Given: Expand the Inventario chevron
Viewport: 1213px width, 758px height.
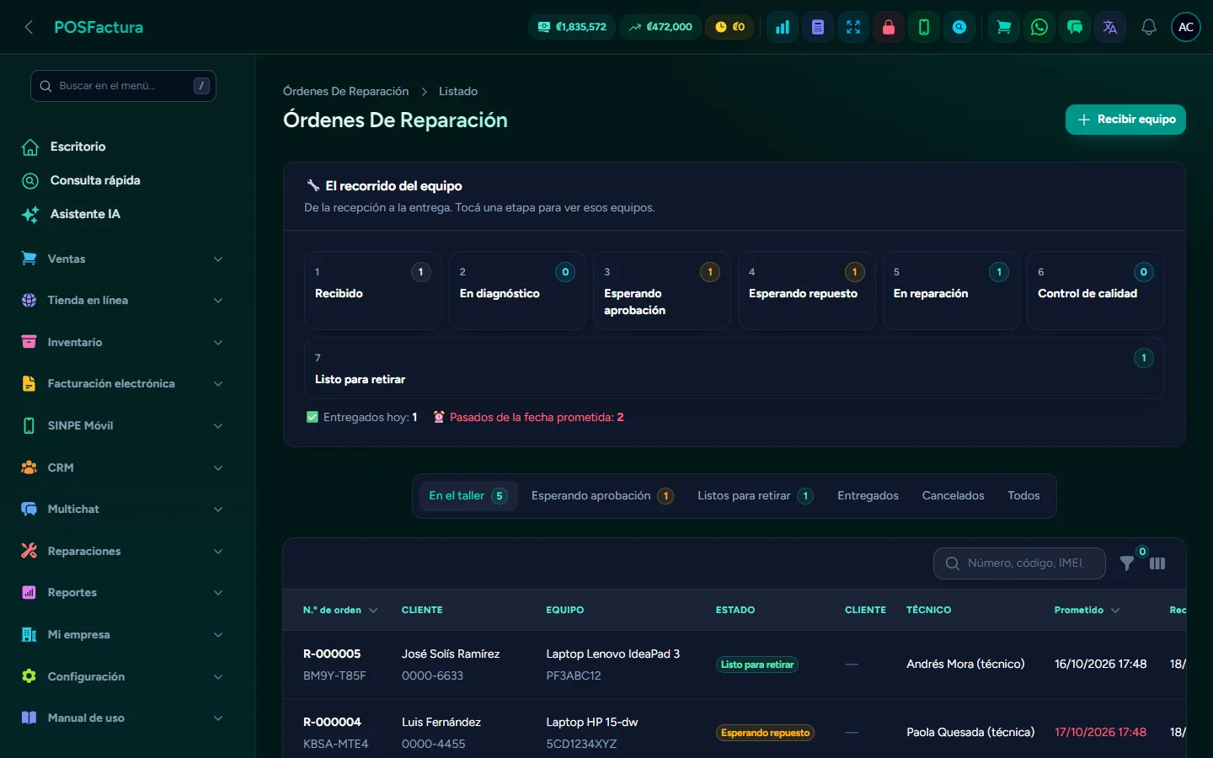Looking at the screenshot, I should coord(218,342).
